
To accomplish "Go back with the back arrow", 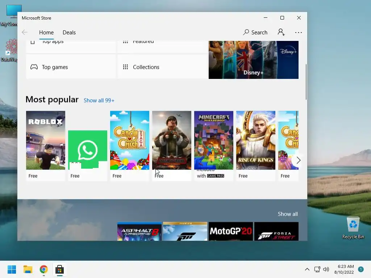I will point(24,32).
